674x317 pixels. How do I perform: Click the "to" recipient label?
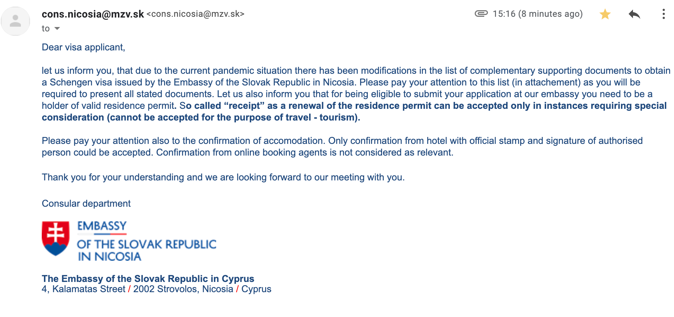click(45, 28)
